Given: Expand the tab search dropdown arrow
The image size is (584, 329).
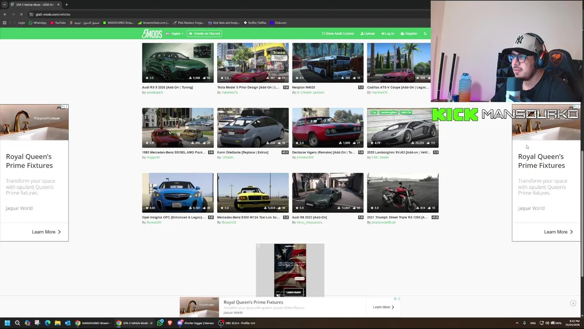Looking at the screenshot, I should point(4,5).
